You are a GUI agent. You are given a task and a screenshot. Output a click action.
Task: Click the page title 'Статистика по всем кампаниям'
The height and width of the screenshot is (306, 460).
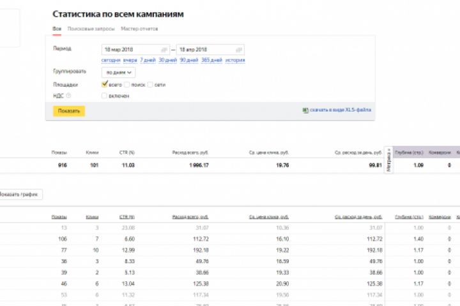118,14
